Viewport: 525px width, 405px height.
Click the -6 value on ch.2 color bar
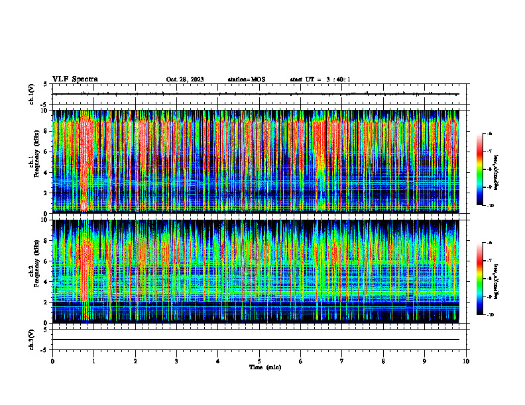489,243
